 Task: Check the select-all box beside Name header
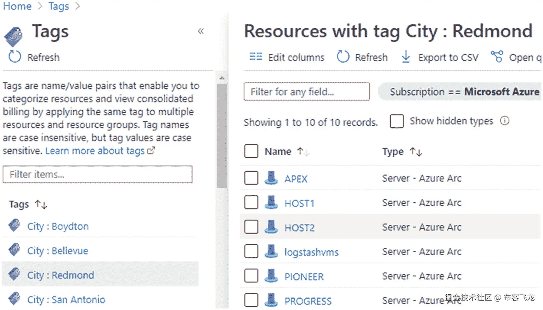click(251, 151)
